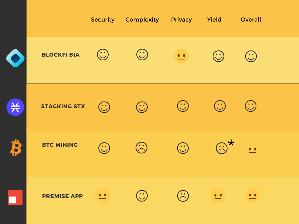Click BTC Mining sad Complexity face

(142, 148)
